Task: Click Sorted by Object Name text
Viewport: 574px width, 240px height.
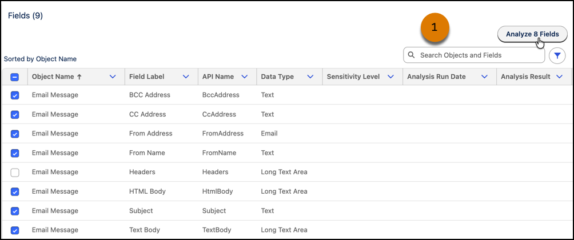Action: click(x=40, y=59)
